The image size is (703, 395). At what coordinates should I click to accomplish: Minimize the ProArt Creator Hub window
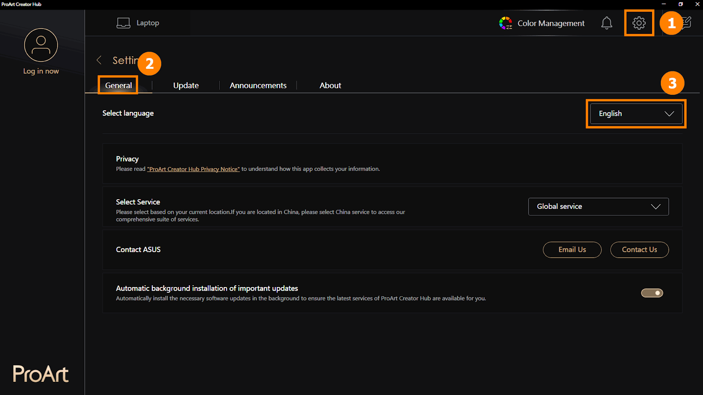click(x=664, y=4)
